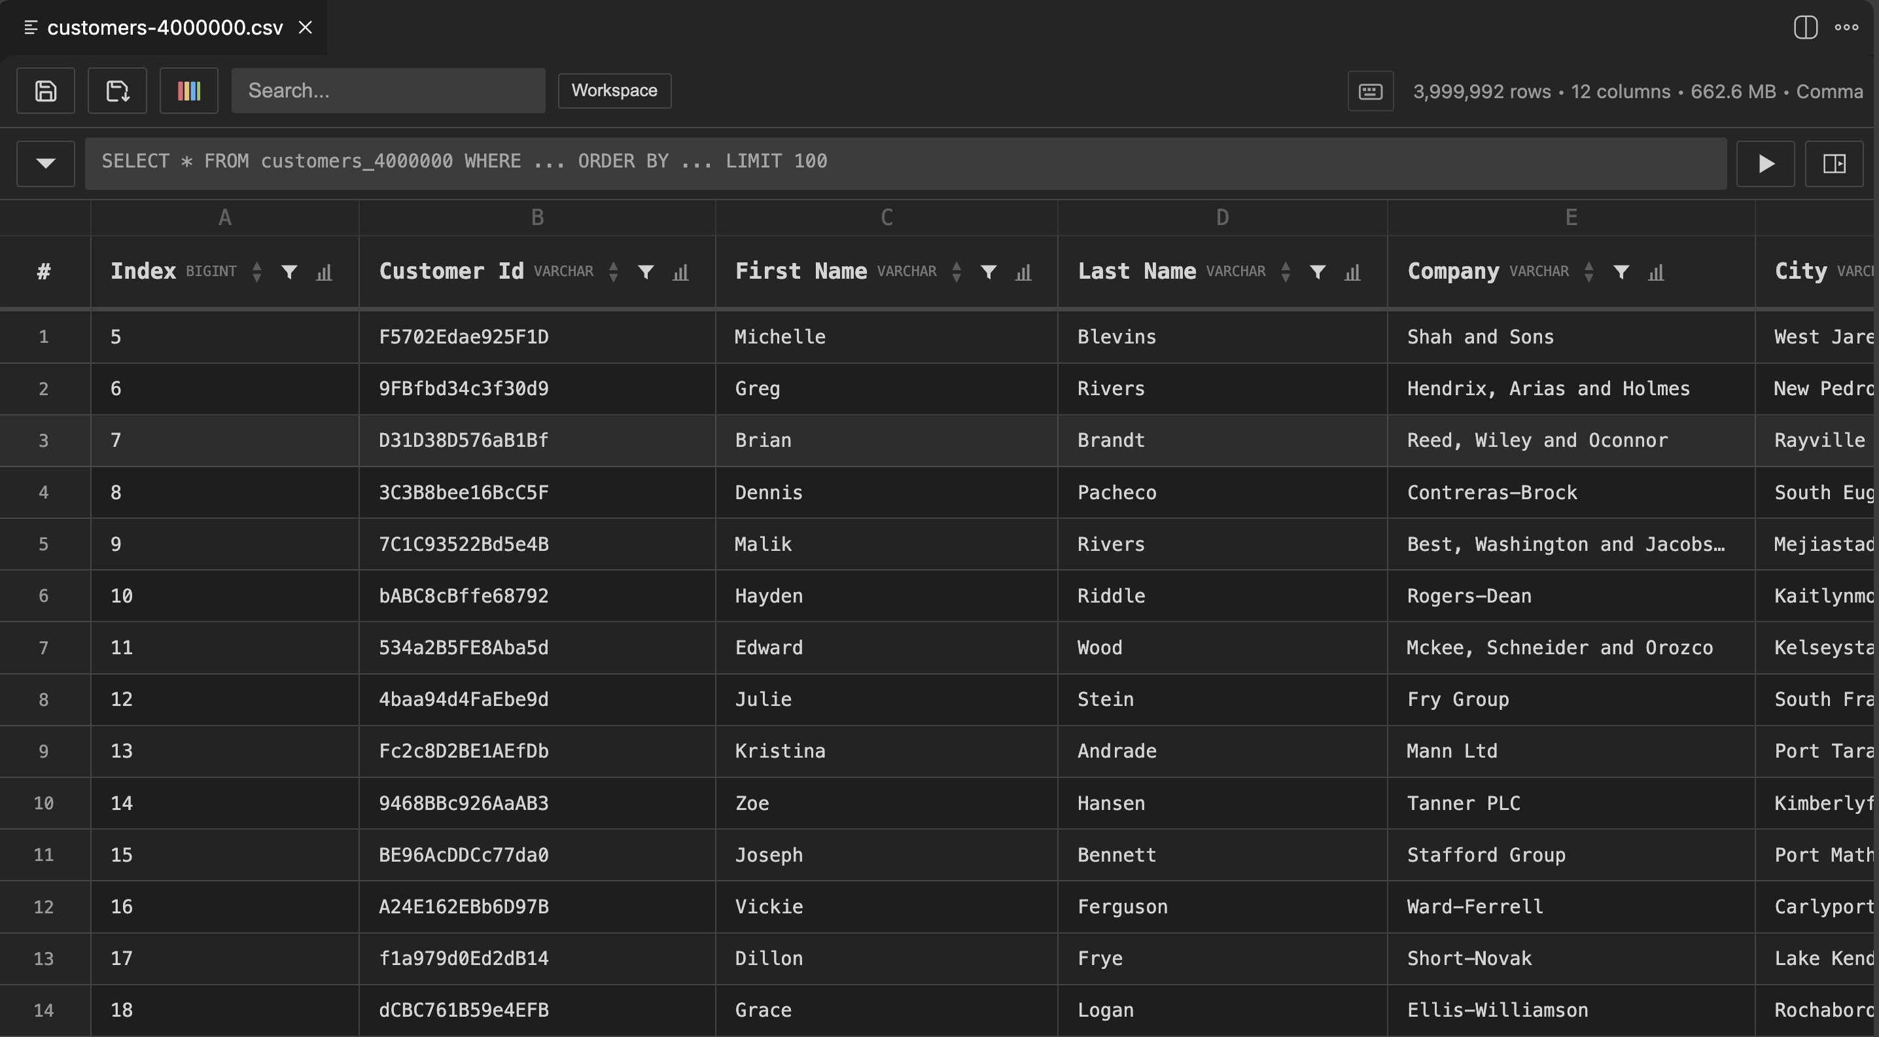Image resolution: width=1879 pixels, height=1037 pixels.
Task: Click the Customer Id column name
Action: click(451, 272)
